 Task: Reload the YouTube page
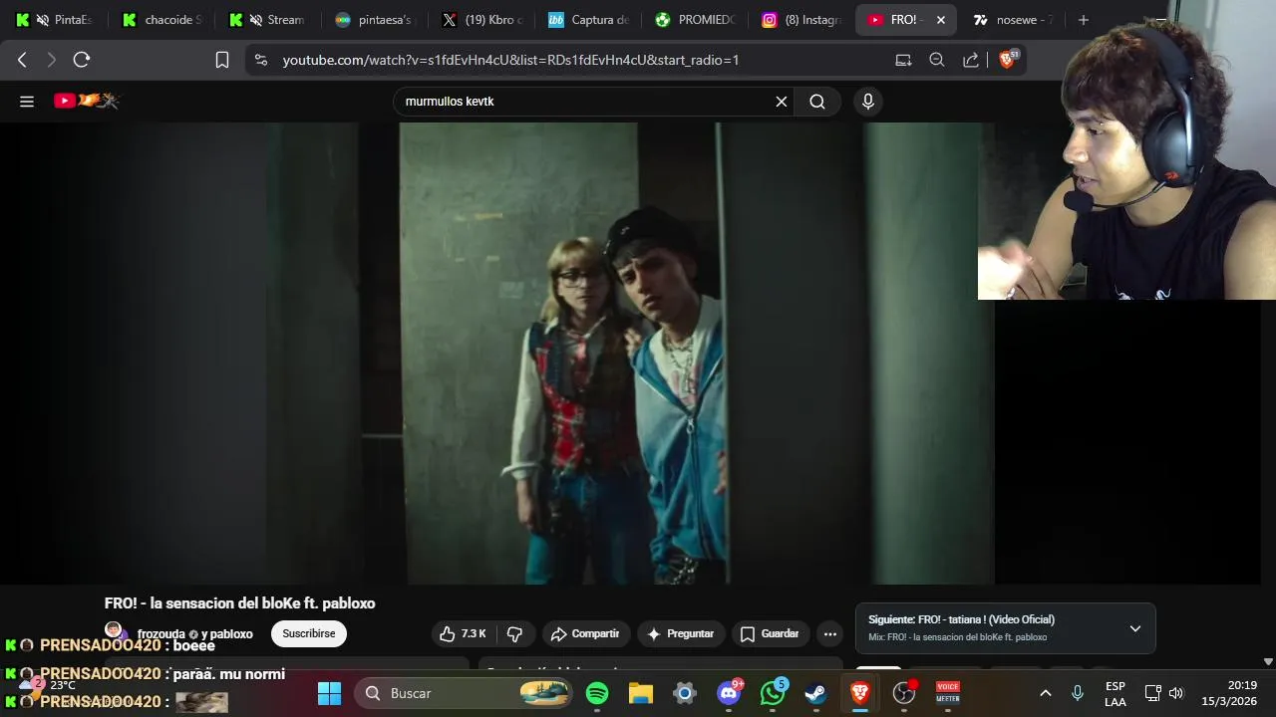point(82,60)
